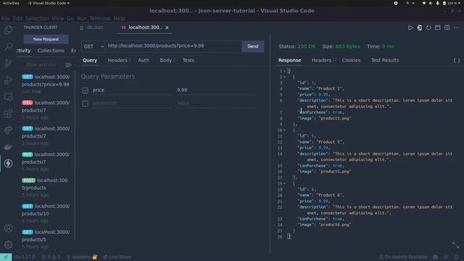Viewport: 464px width, 261px height.
Task: Expand the response panel with arrows icon
Action: pyautogui.click(x=456, y=245)
